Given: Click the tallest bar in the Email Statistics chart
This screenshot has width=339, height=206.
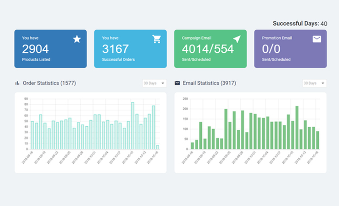Looking at the screenshot, I should [x=297, y=128].
